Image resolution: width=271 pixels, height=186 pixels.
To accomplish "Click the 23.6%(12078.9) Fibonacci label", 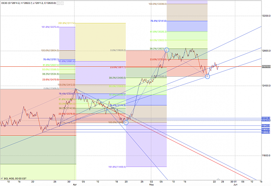I will pyautogui.click(x=67, y=114).
